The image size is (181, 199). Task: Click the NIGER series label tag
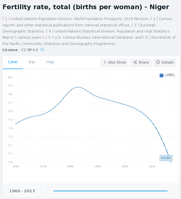[x=166, y=158]
